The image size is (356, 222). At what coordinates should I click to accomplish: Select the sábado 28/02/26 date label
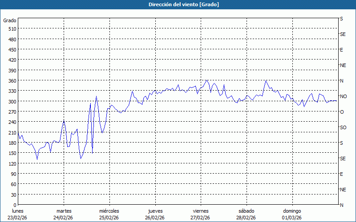pyautogui.click(x=246, y=214)
